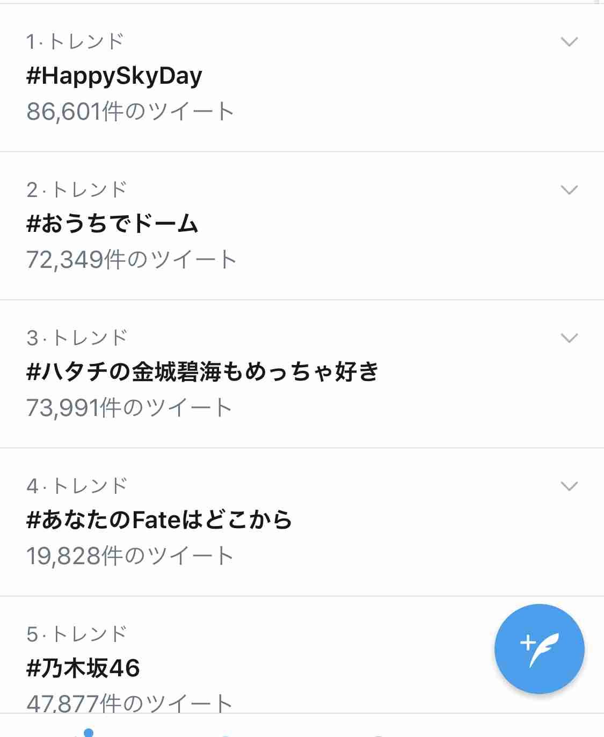This screenshot has height=737, width=604.
Task: Tap the compose new tweet button
Action: [x=539, y=649]
